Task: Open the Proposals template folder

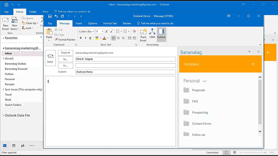Action: click(194, 90)
